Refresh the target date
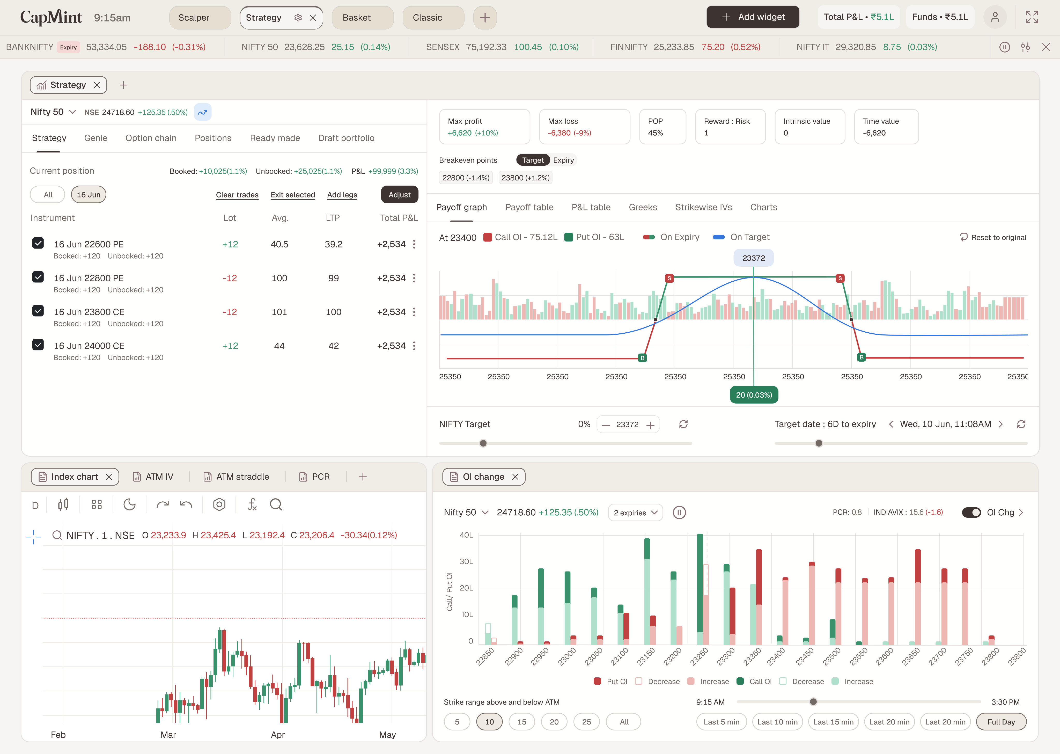1060x754 pixels. pyautogui.click(x=1021, y=424)
